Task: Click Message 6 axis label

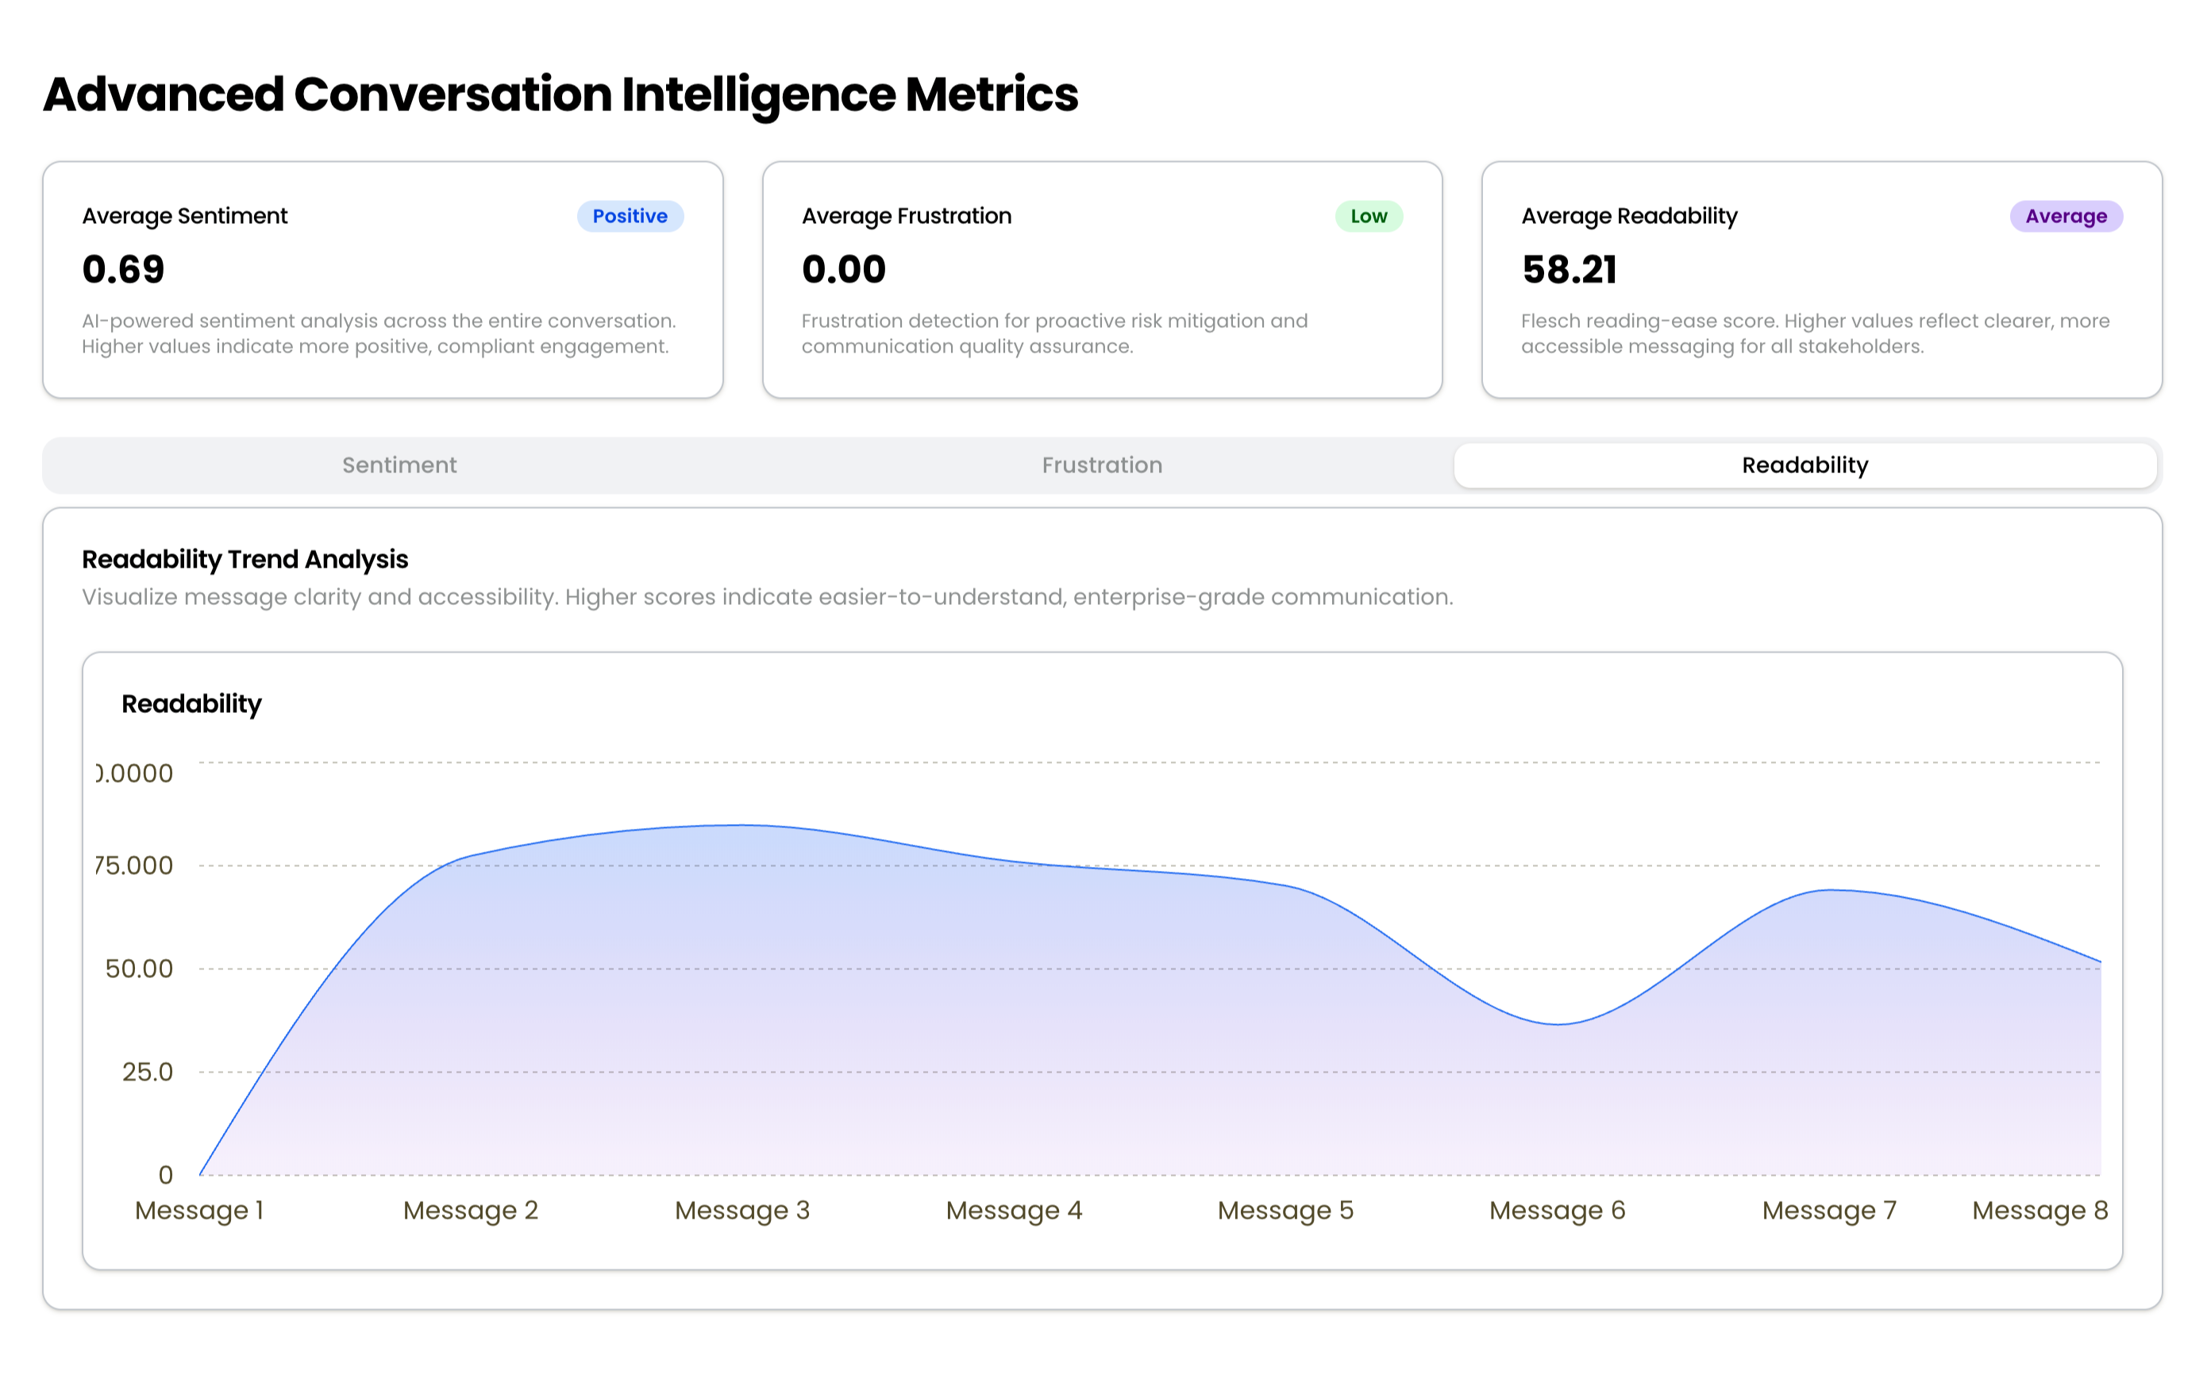Action: 1557,1210
